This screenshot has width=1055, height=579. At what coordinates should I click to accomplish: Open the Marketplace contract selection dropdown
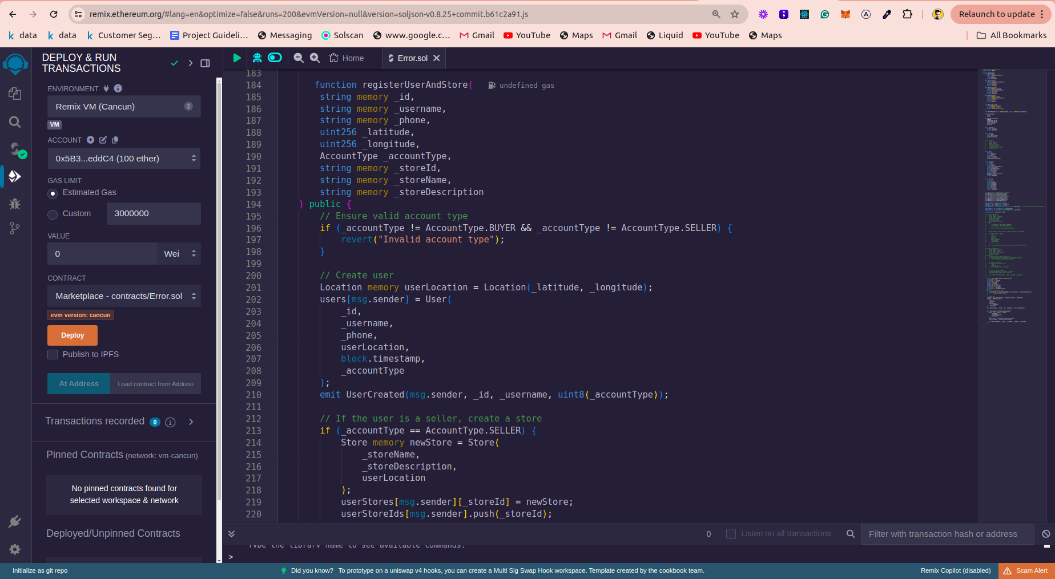point(124,296)
